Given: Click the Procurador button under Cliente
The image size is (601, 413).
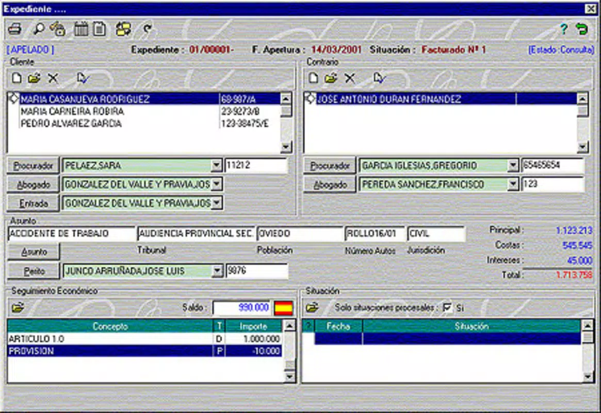Looking at the screenshot, I should (x=34, y=166).
